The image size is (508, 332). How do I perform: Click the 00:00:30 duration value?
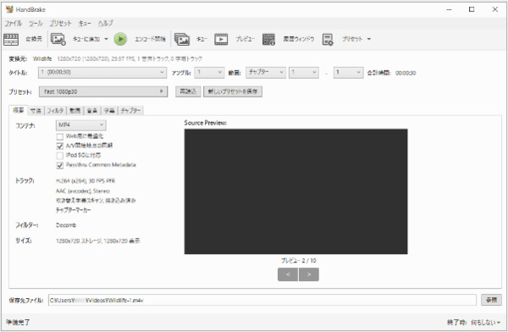(406, 73)
